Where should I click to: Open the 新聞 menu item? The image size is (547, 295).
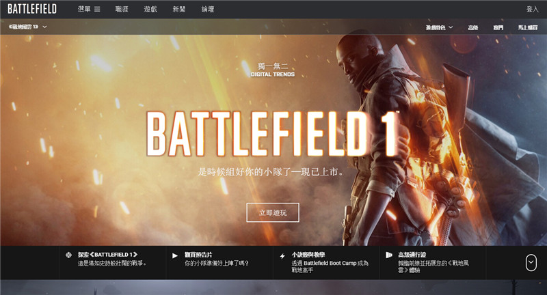pos(179,9)
